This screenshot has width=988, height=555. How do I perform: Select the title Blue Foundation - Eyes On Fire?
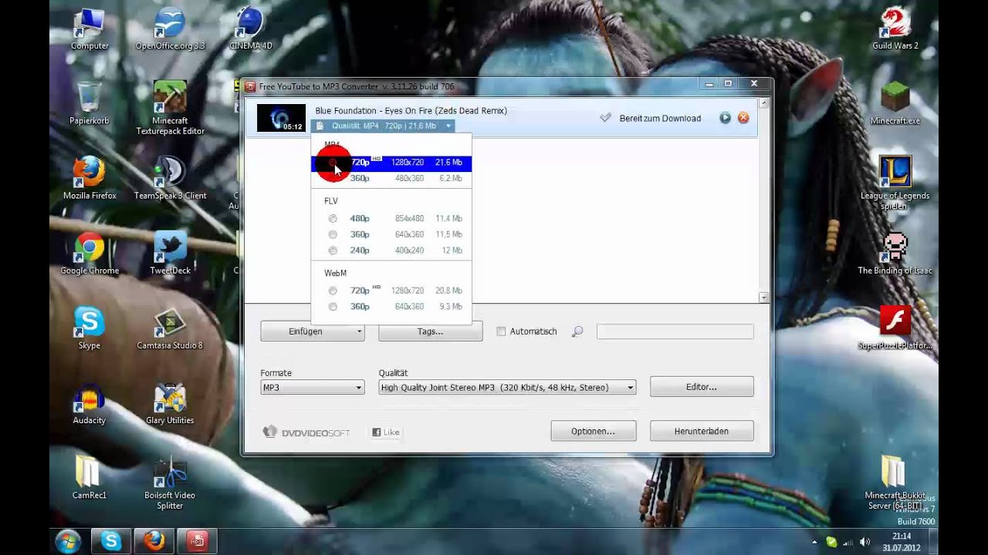411,111
